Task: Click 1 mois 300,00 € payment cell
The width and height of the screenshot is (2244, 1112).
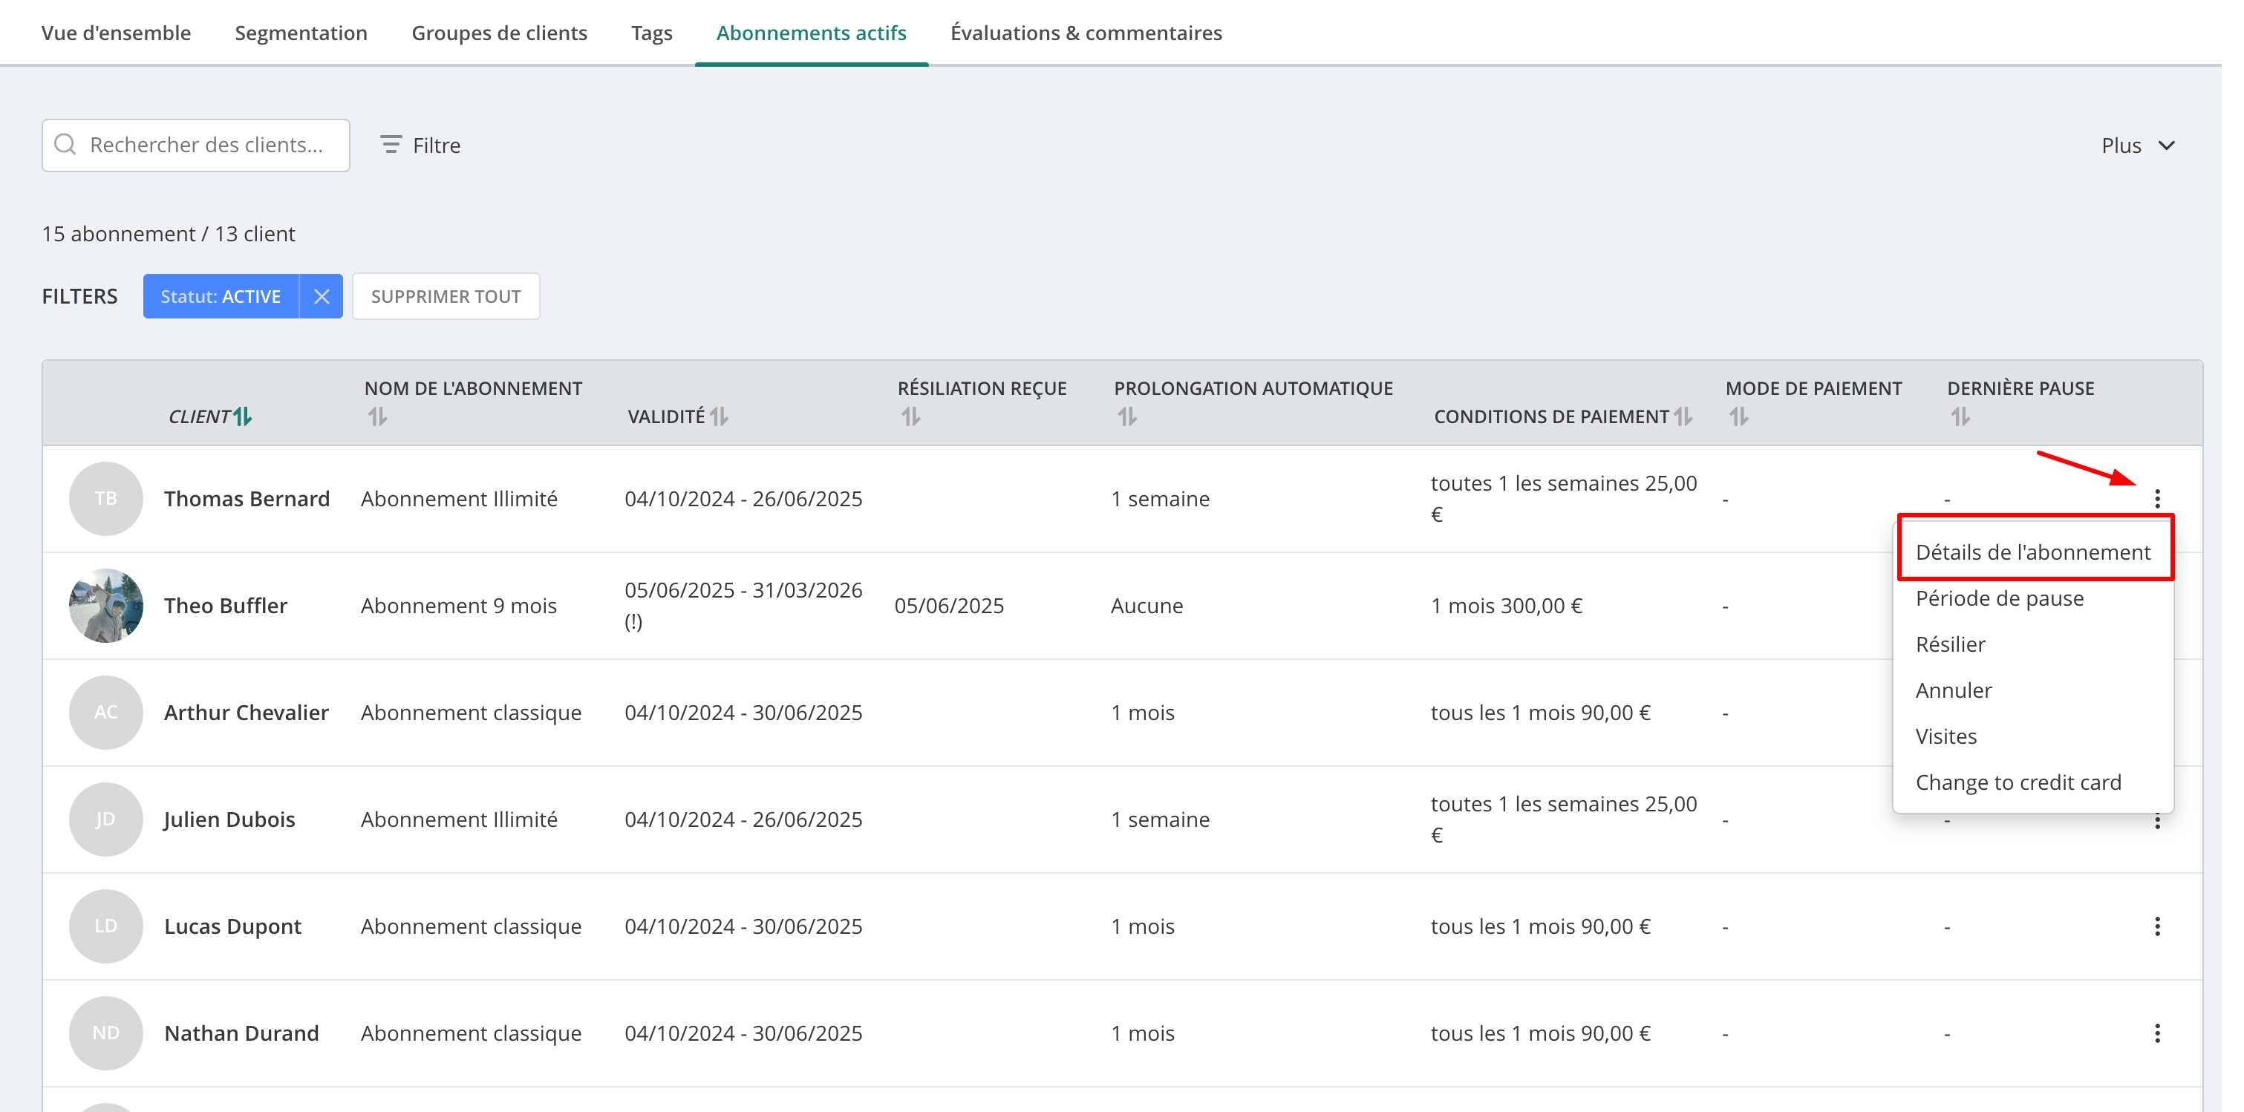Action: pos(1506,606)
